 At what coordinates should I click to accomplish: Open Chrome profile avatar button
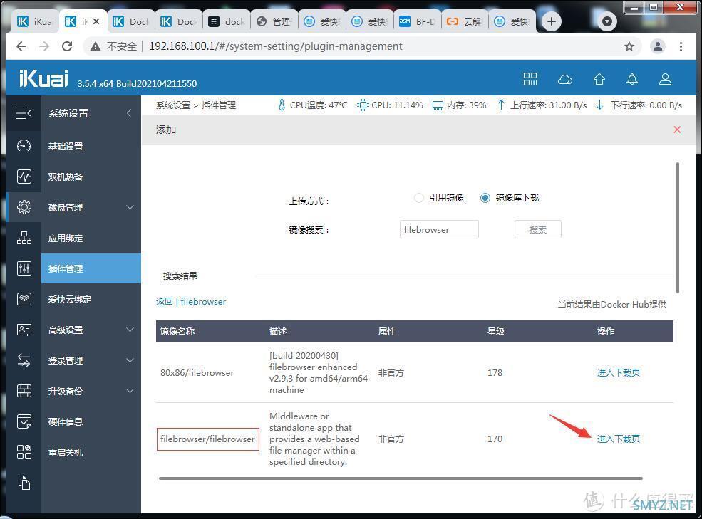pyautogui.click(x=657, y=46)
